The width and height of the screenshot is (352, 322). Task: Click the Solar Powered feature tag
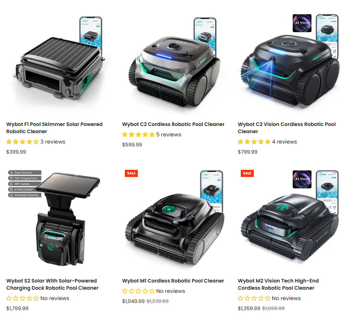tap(25, 172)
